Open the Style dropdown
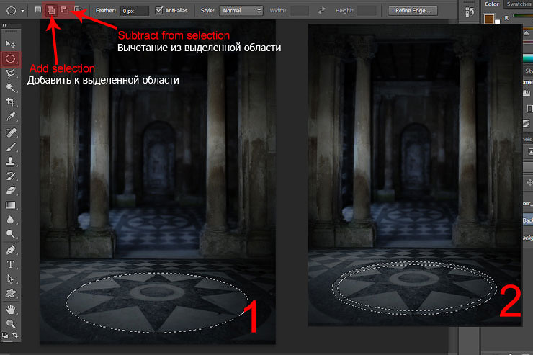Image resolution: width=533 pixels, height=355 pixels. [241, 11]
